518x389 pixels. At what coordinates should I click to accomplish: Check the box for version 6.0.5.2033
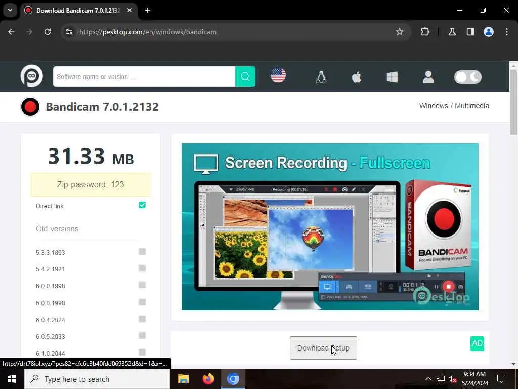click(142, 336)
